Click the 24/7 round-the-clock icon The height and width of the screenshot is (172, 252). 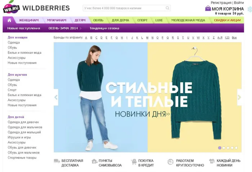click(170, 162)
